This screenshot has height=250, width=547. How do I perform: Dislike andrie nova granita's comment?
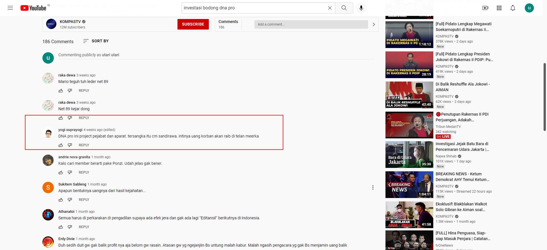click(70, 172)
